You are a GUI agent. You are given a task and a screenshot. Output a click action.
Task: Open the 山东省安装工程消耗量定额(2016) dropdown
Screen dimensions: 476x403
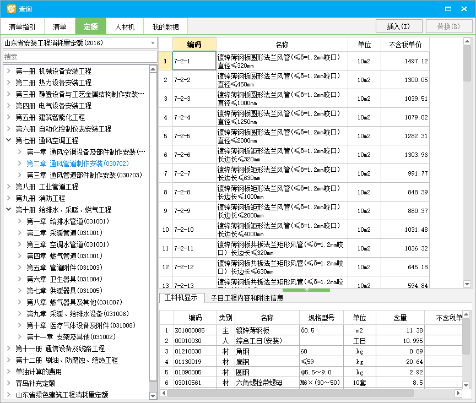click(153, 43)
